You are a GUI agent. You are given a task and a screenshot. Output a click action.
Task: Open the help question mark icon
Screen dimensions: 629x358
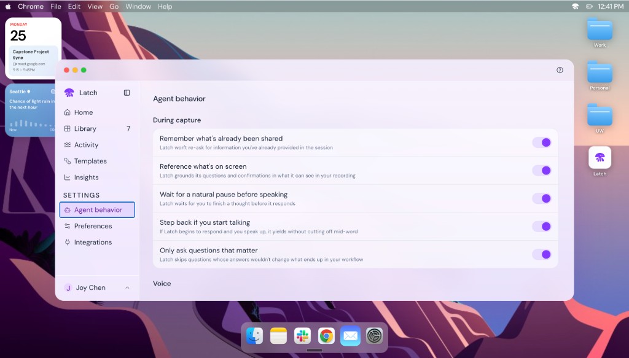click(x=560, y=70)
